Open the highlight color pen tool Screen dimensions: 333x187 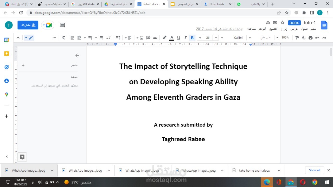coord(164,38)
